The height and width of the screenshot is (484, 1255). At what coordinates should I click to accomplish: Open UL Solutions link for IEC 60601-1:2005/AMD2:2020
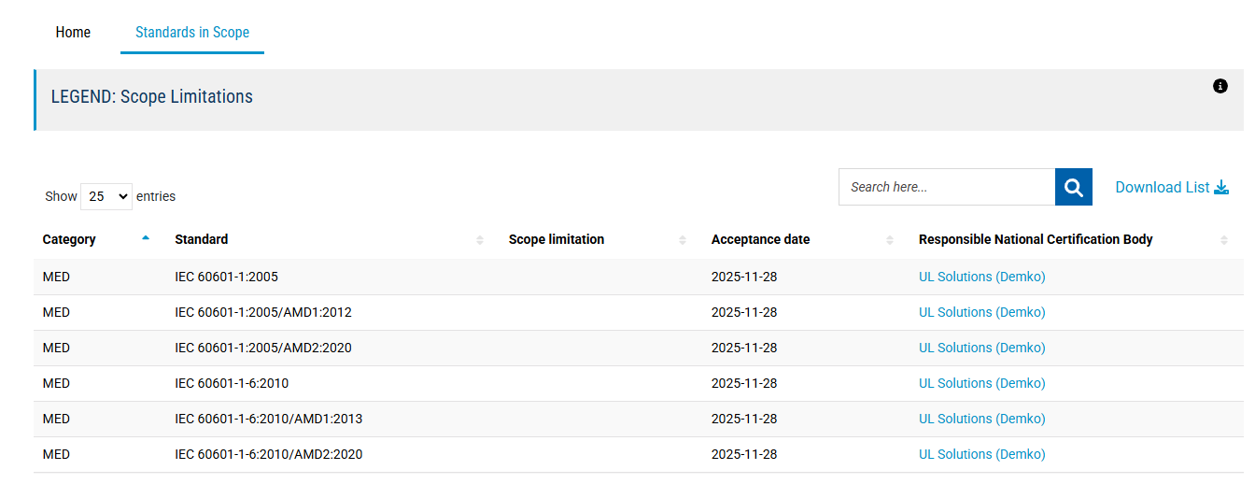click(x=981, y=348)
